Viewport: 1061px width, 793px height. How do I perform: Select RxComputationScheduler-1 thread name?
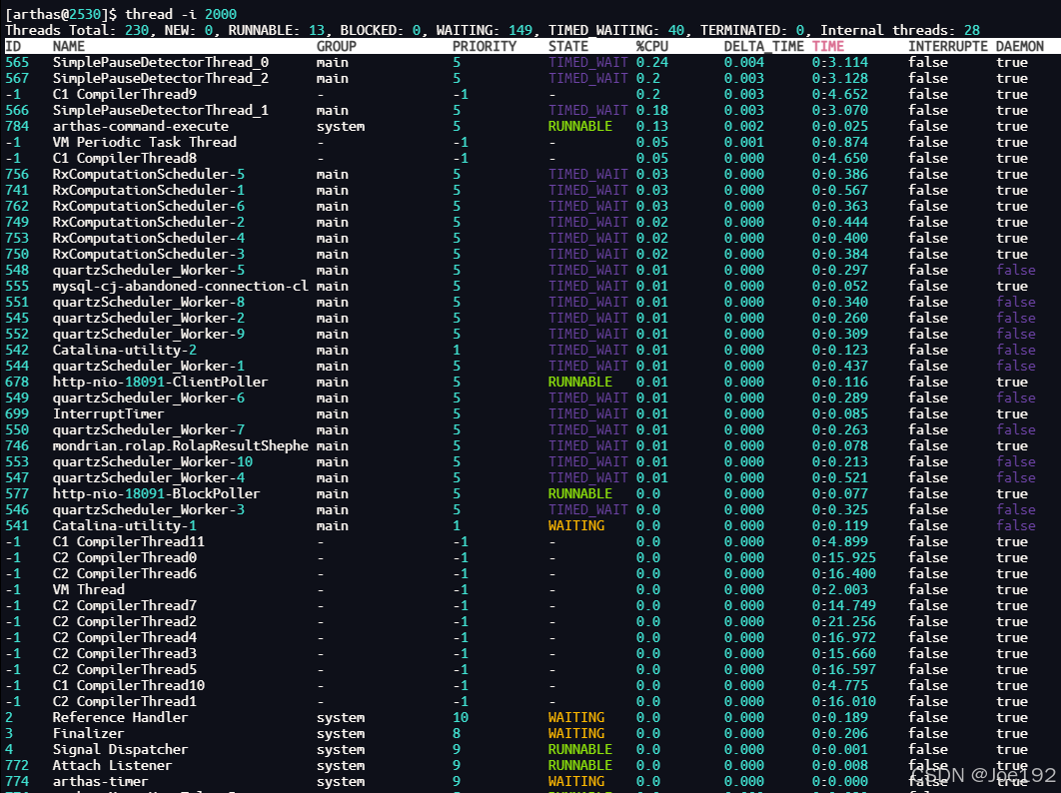click(149, 190)
